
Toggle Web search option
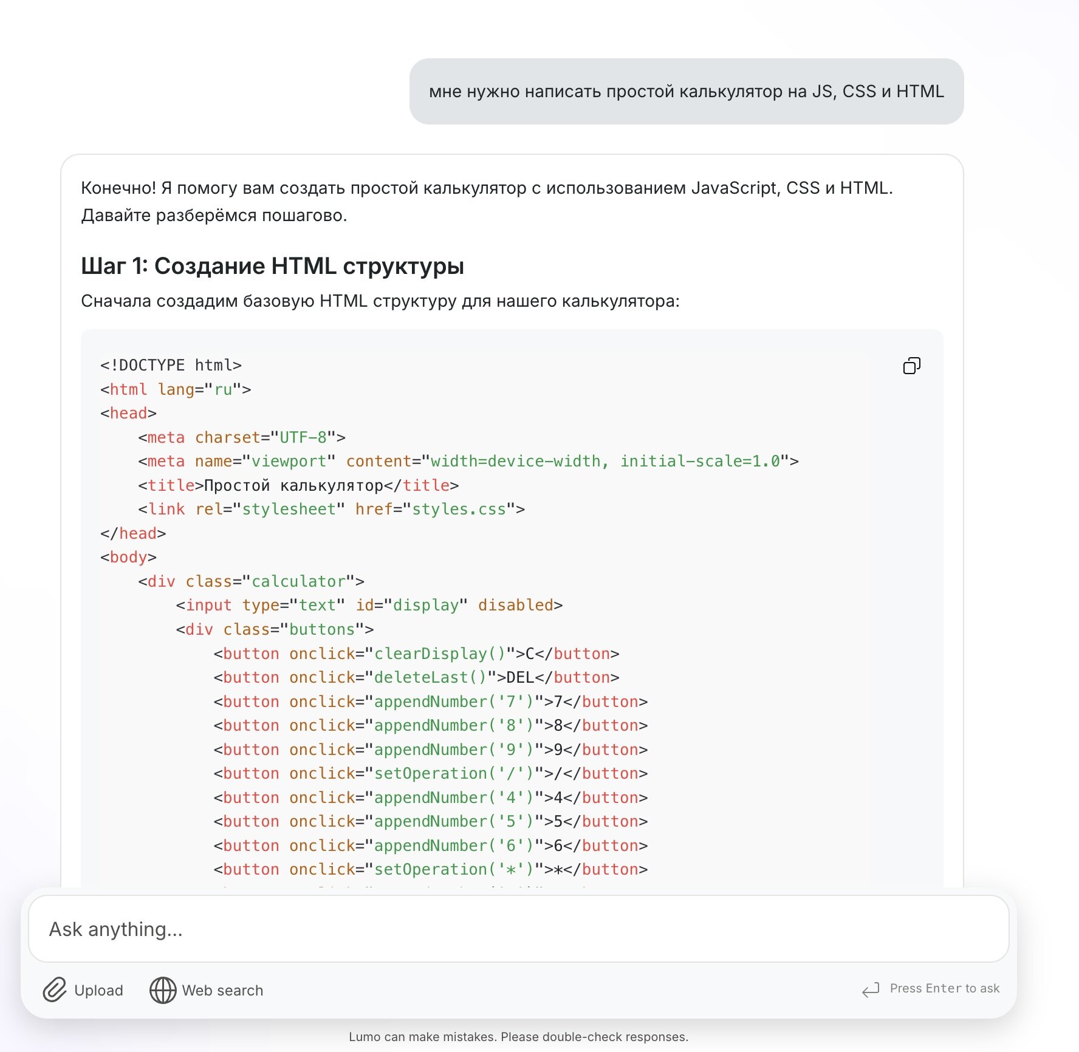207,990
